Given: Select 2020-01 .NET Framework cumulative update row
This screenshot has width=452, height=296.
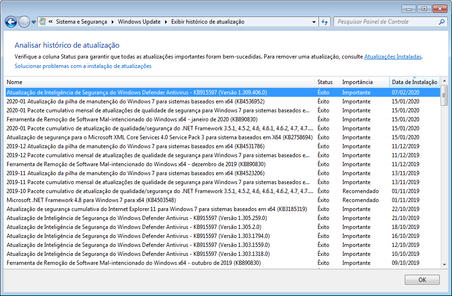Looking at the screenshot, I should click(x=223, y=128).
